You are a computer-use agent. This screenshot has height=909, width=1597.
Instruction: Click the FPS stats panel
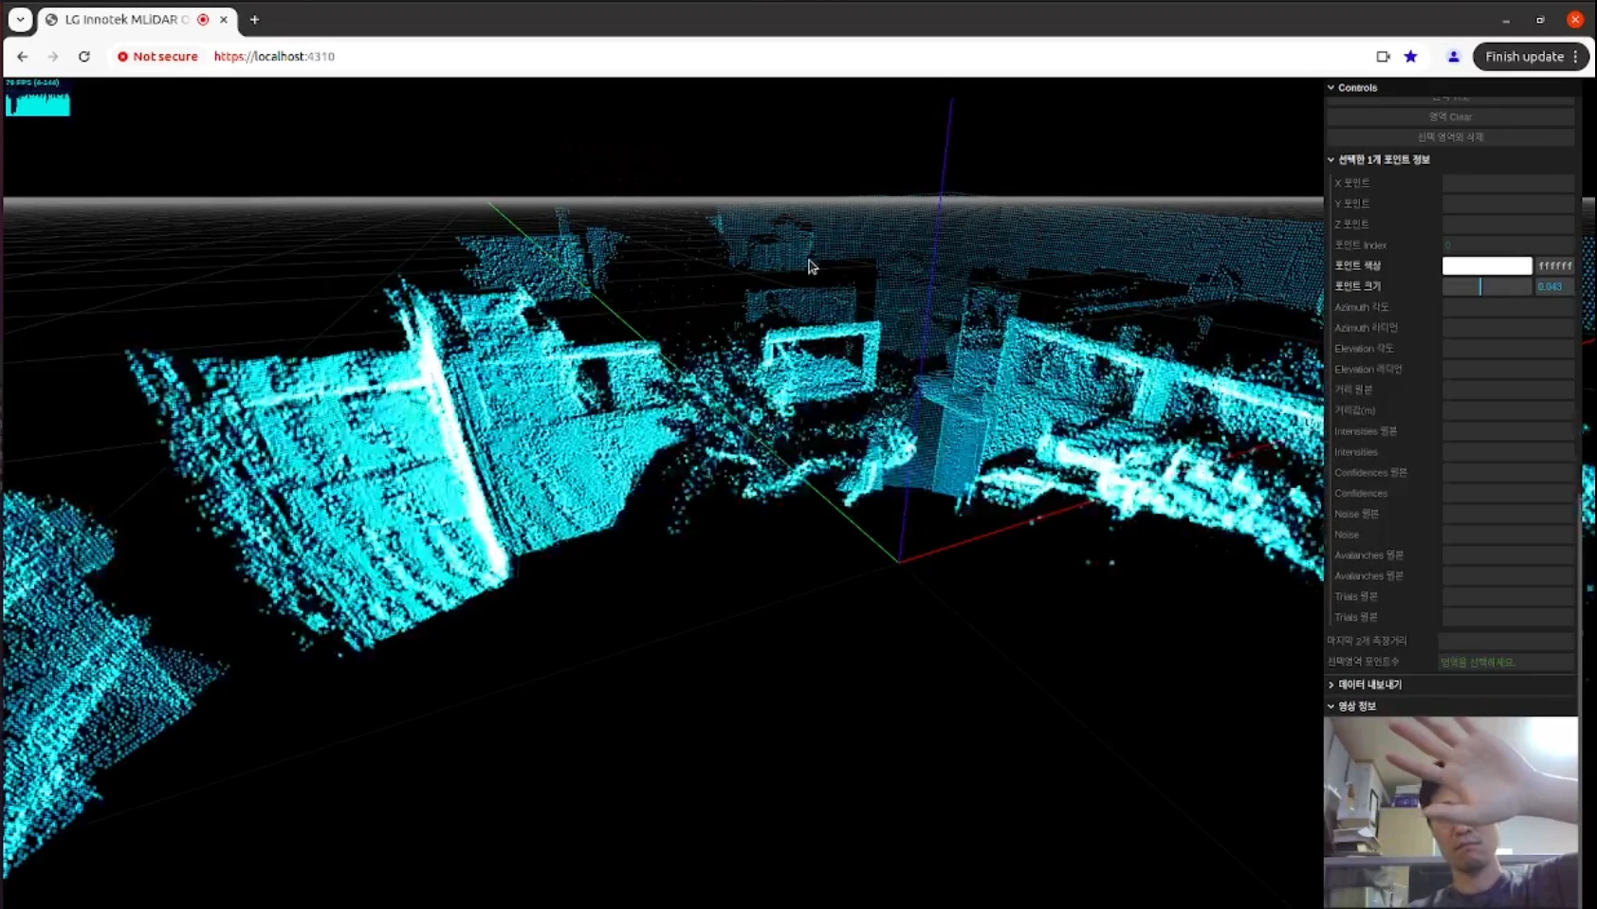(x=38, y=97)
